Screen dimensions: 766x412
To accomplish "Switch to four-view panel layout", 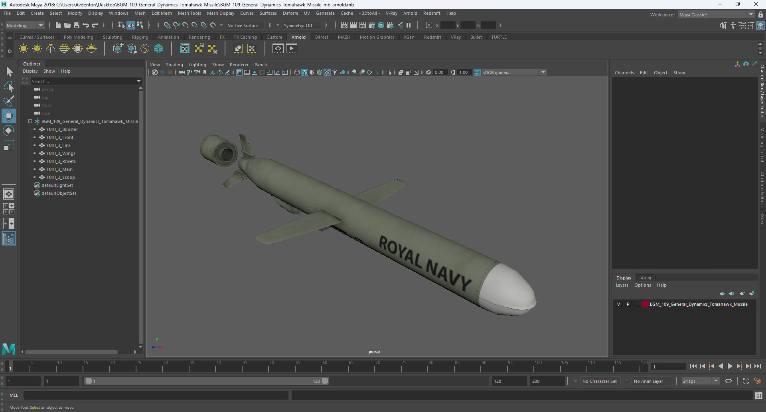I will pos(9,209).
